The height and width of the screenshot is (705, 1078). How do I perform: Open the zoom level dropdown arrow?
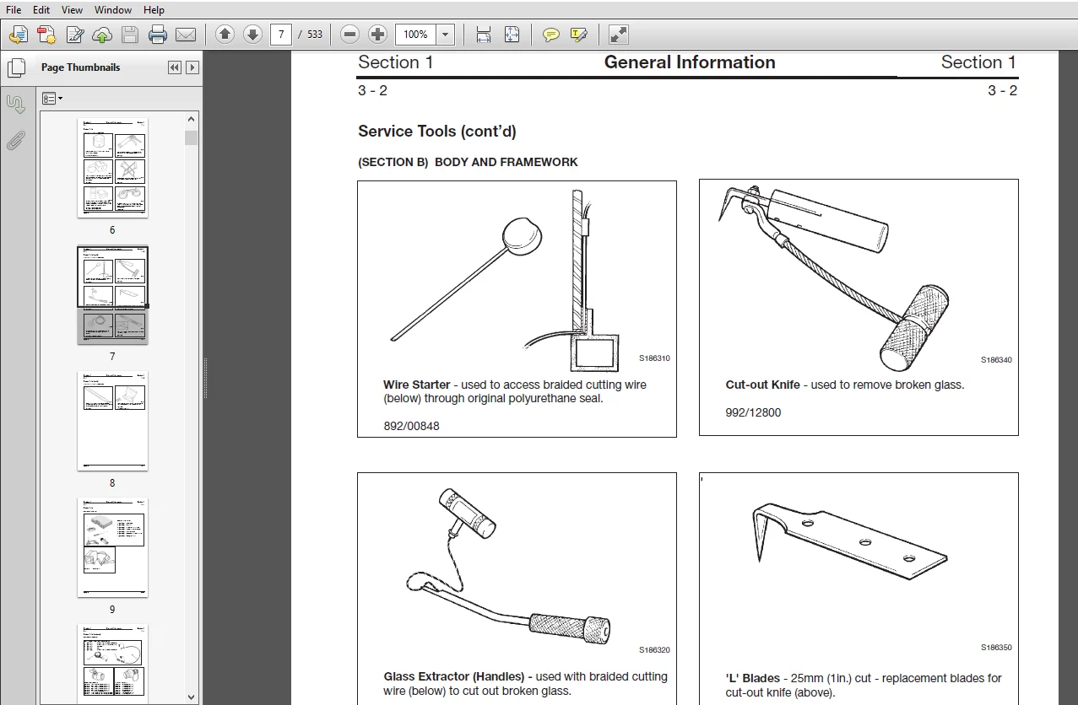click(x=446, y=35)
